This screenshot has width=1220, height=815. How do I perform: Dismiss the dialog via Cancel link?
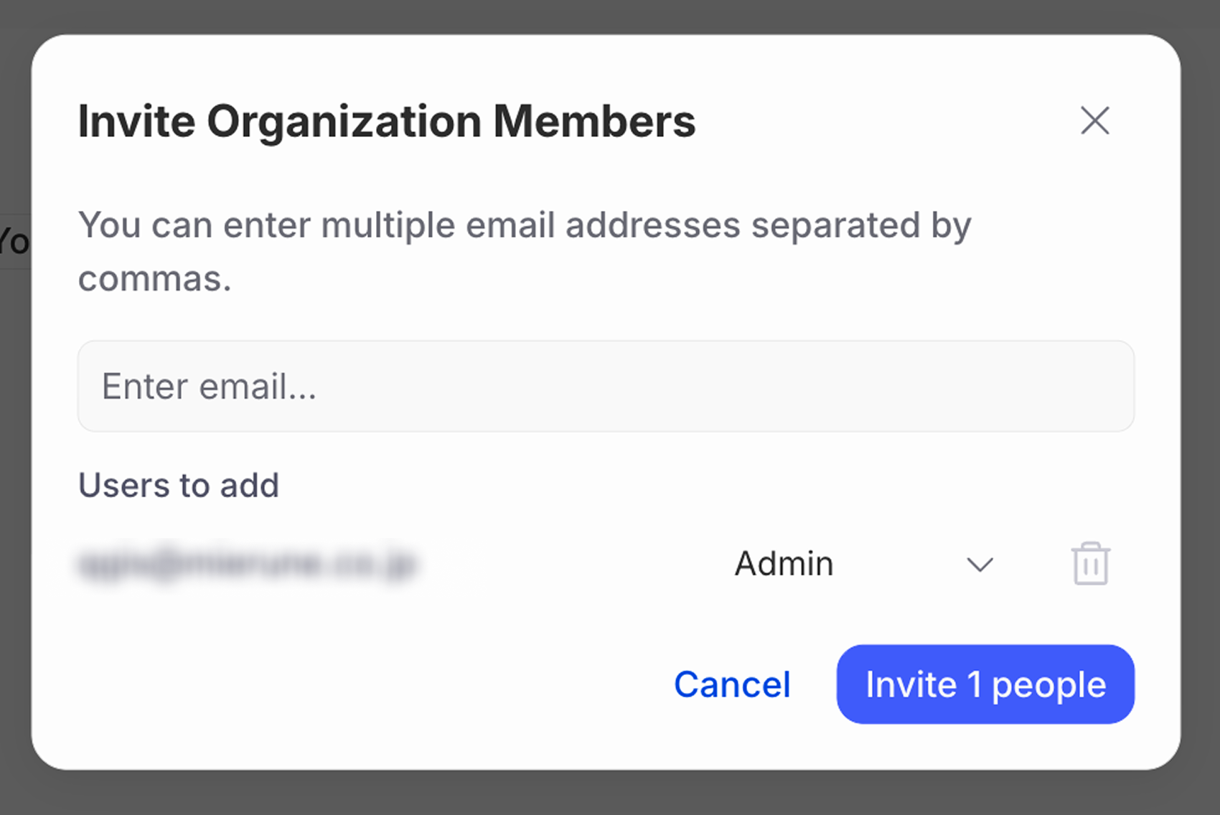pos(731,684)
